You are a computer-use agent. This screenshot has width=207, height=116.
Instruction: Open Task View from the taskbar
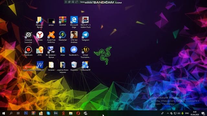point(18,113)
